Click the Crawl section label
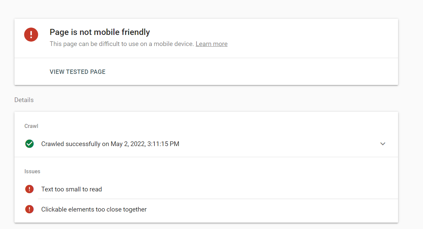 click(31, 126)
